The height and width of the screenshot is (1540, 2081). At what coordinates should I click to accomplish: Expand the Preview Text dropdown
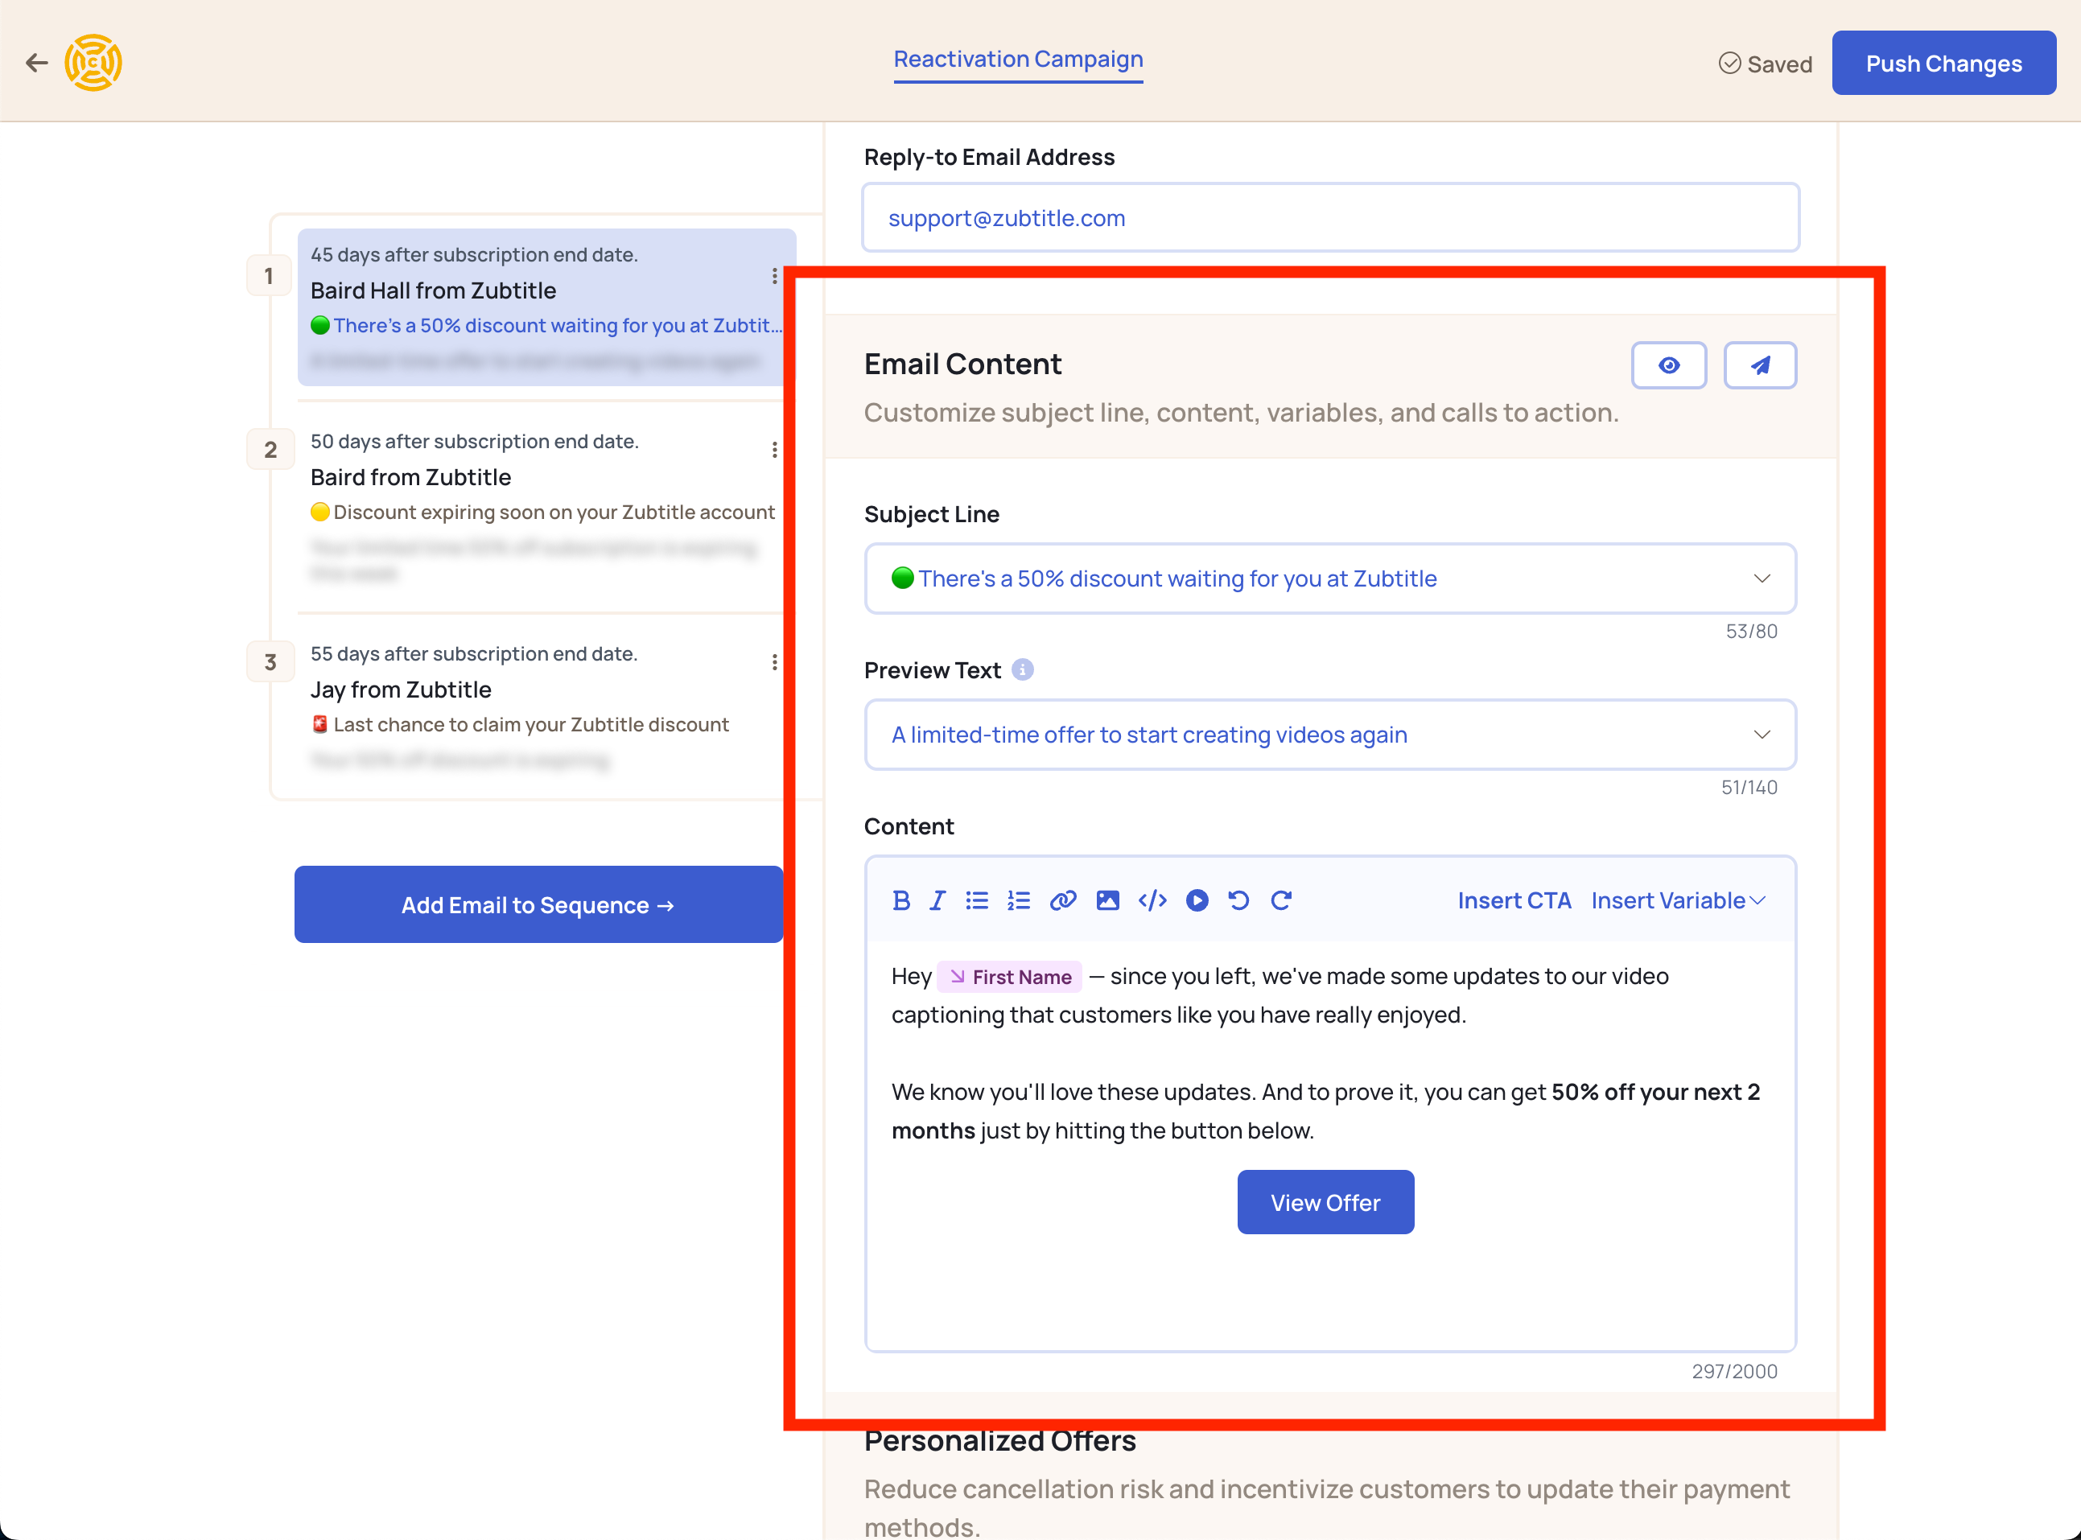[x=1762, y=735]
